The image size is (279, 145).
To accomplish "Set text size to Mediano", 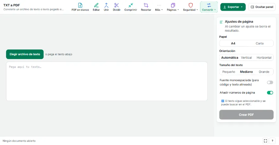I will pyautogui.click(x=246, y=72).
